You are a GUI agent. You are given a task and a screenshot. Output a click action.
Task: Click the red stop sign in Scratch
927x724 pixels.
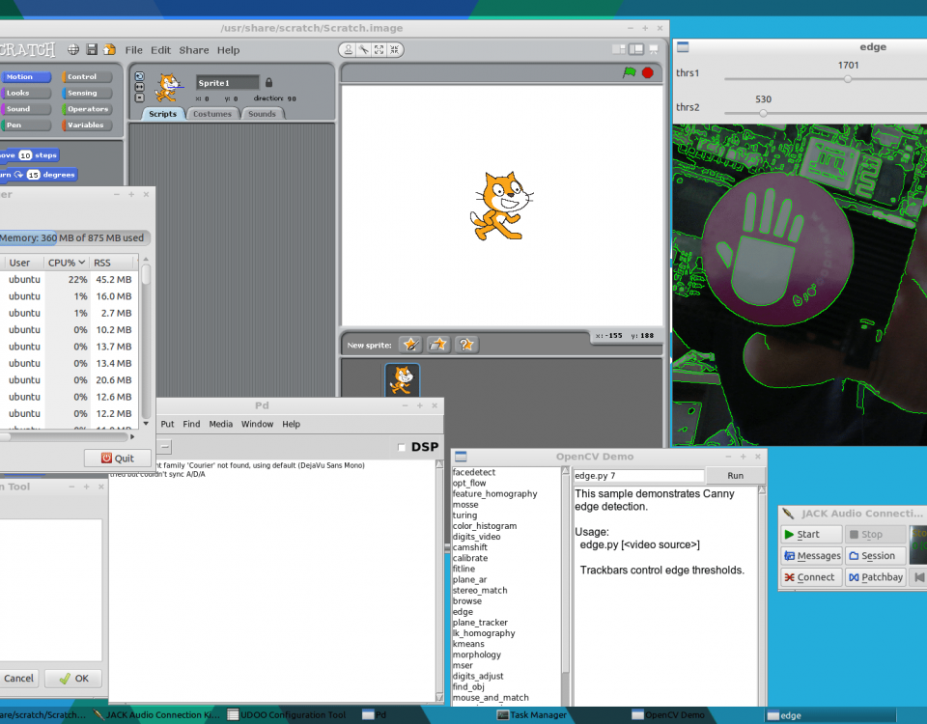(648, 72)
